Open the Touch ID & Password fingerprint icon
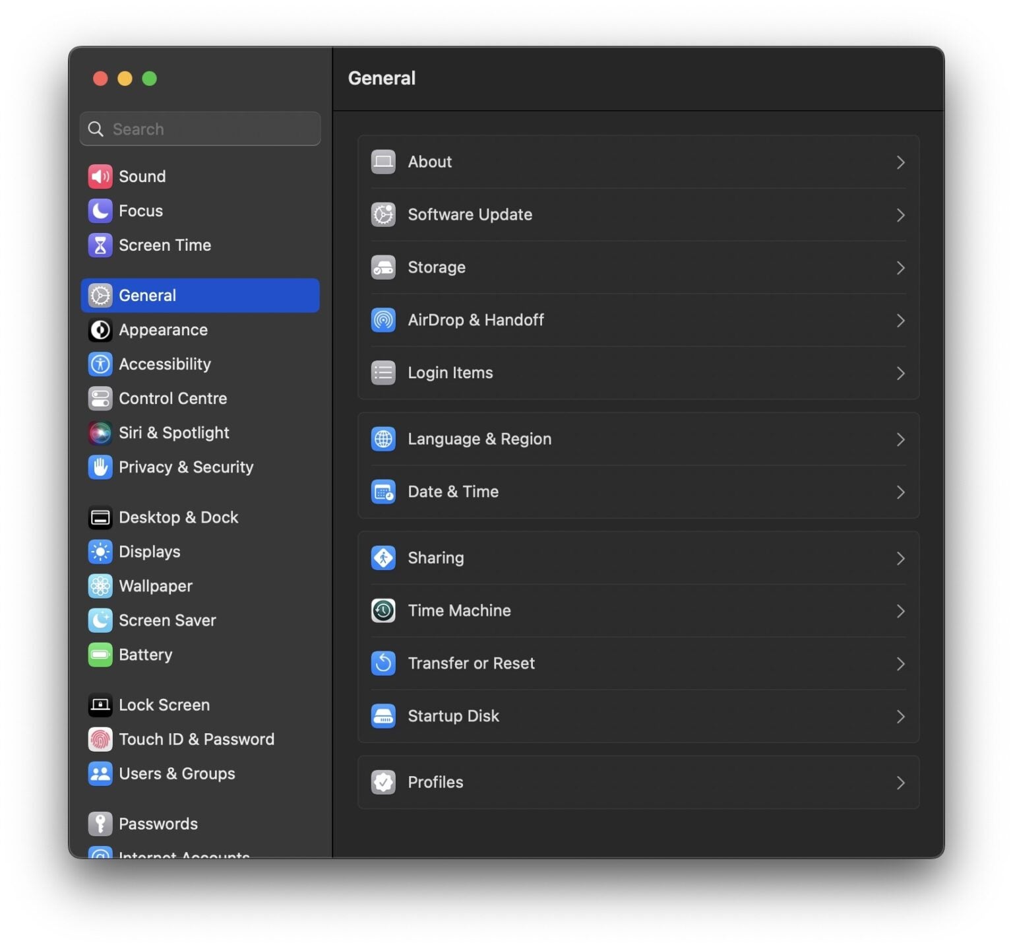 [100, 739]
